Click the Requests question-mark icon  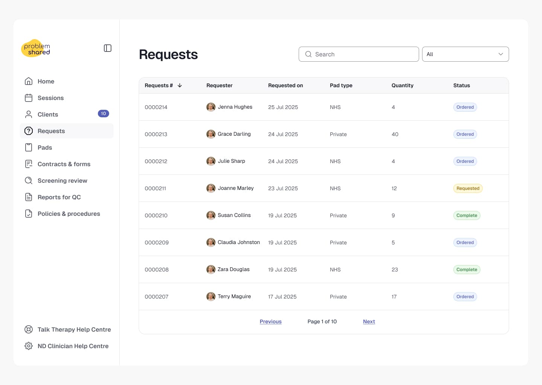(29, 131)
